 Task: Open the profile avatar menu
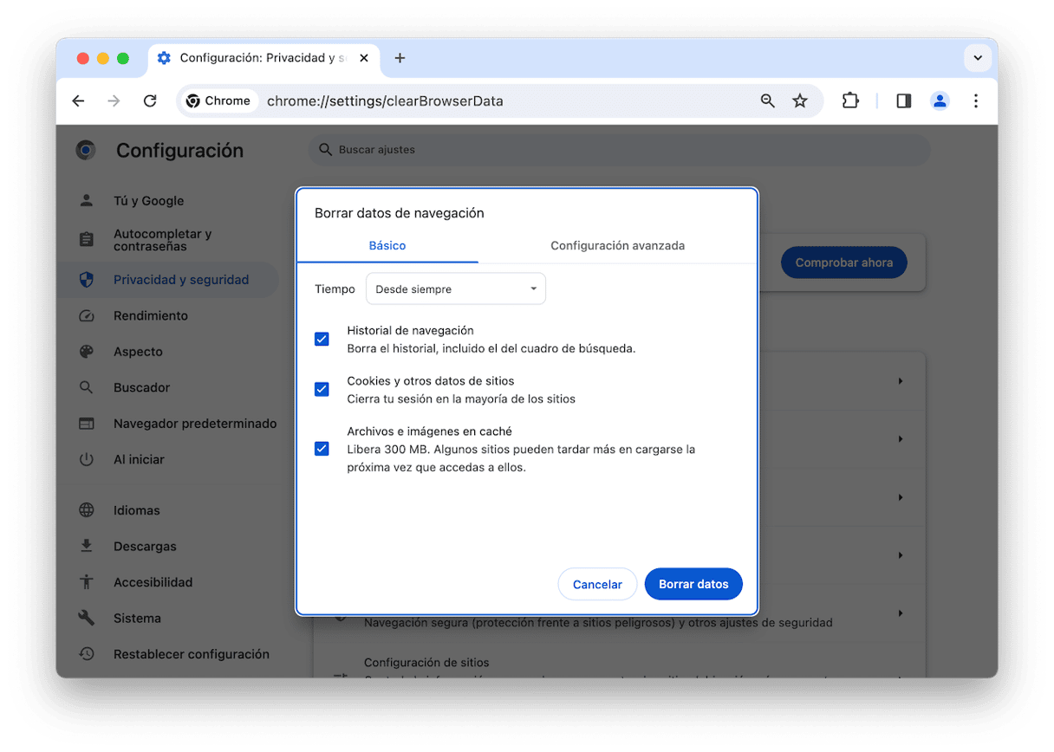(x=940, y=101)
